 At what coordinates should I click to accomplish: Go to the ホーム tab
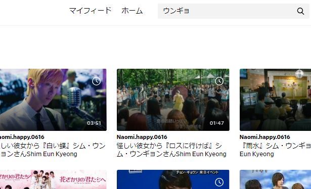(x=132, y=11)
